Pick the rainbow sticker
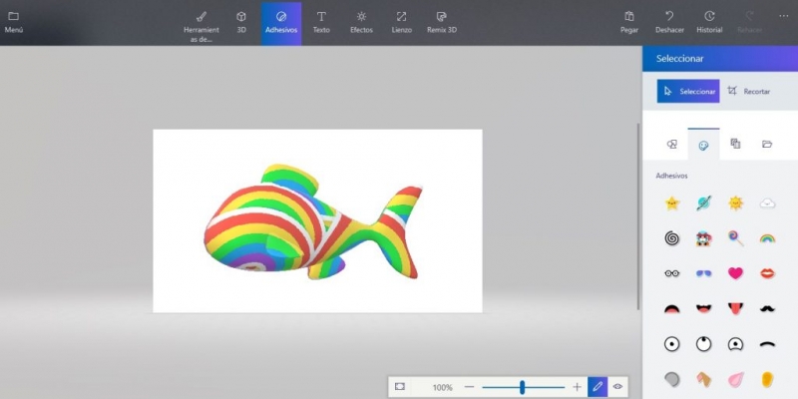The height and width of the screenshot is (399, 798). pyautogui.click(x=767, y=237)
